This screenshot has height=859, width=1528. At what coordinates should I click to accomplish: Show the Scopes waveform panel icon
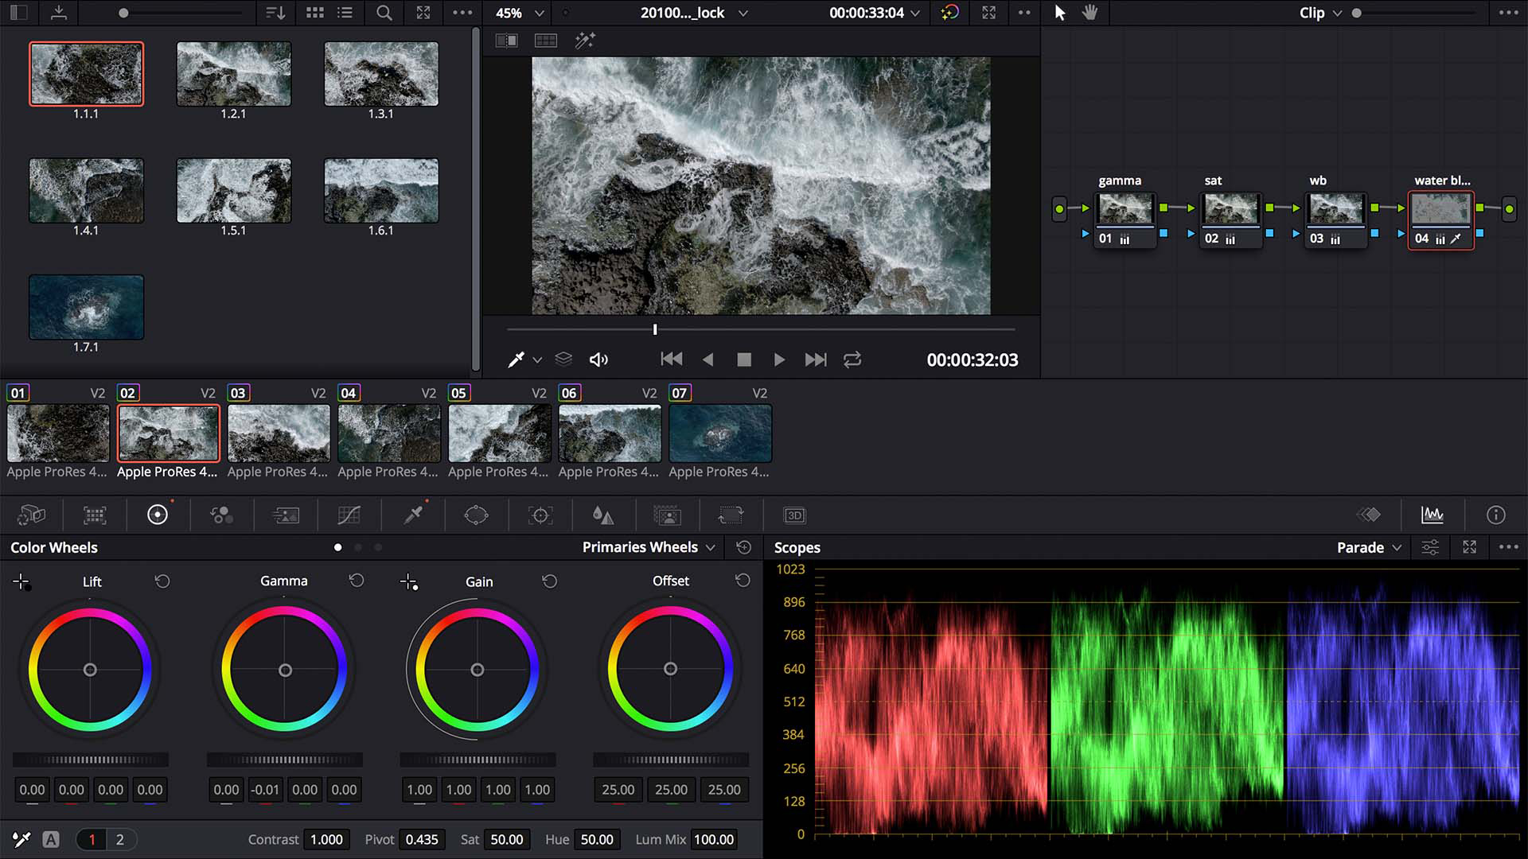1432,515
